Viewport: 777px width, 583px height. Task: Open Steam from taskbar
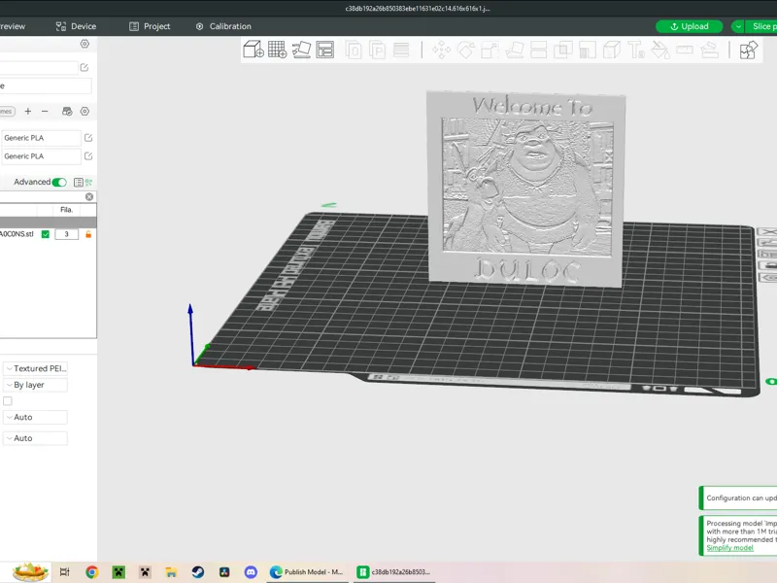[198, 572]
